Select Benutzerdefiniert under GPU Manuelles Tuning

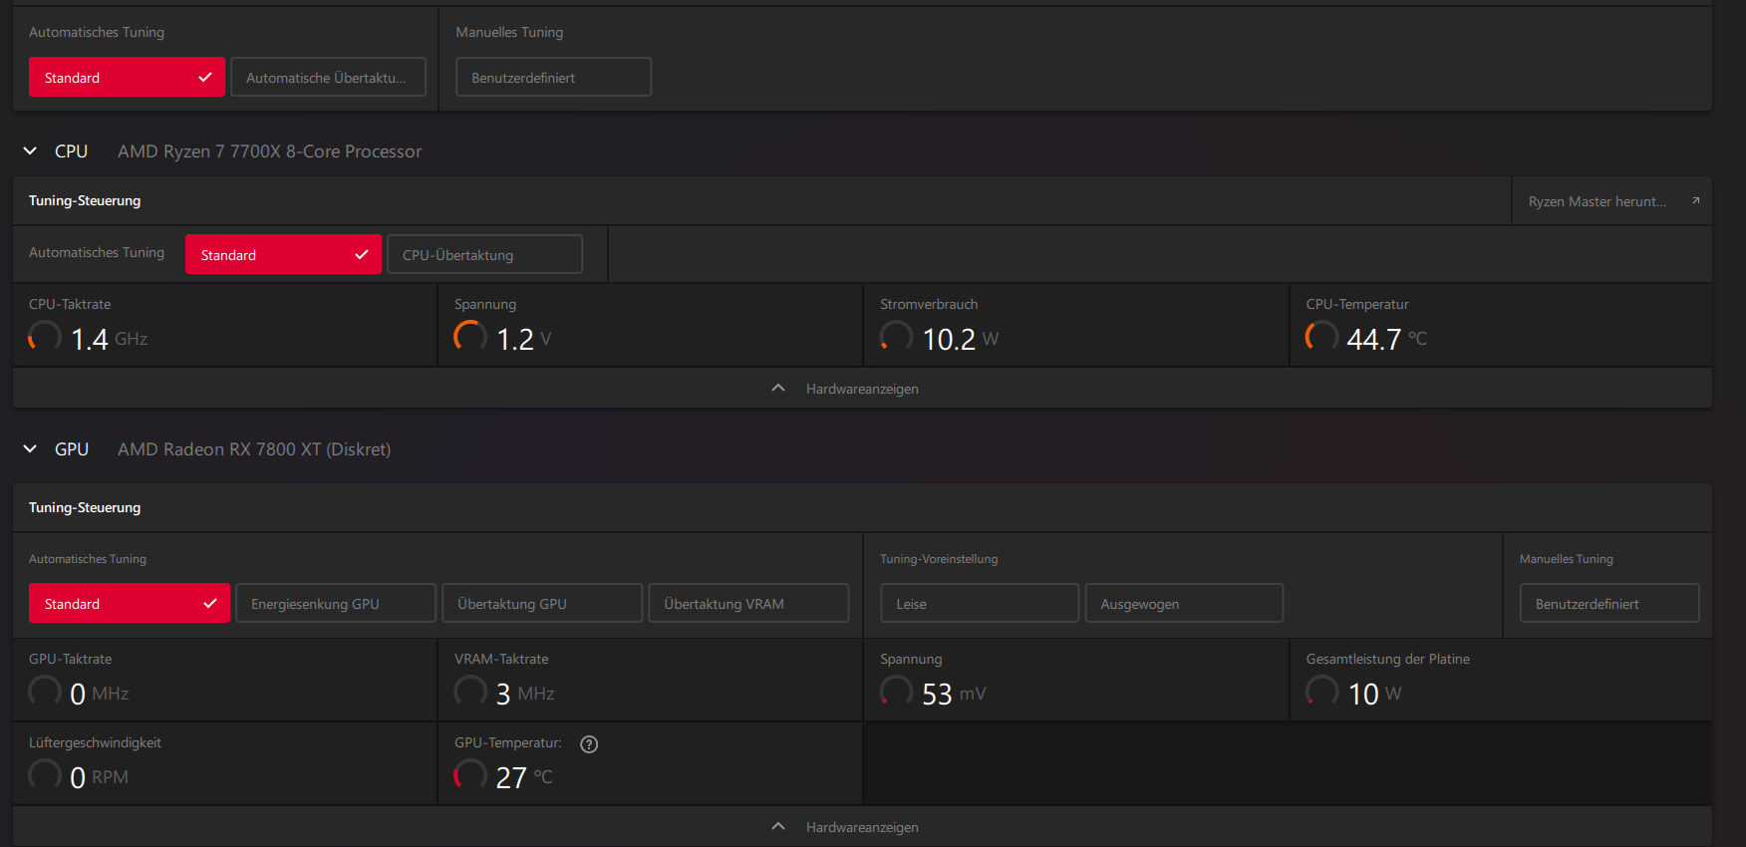tap(1609, 603)
